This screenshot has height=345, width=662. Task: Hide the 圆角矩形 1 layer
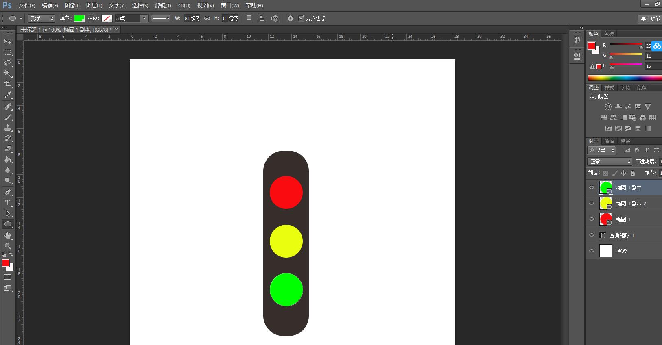click(592, 235)
